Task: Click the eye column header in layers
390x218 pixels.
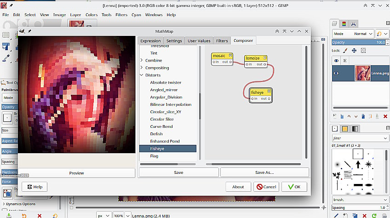Action: [x=336, y=60]
